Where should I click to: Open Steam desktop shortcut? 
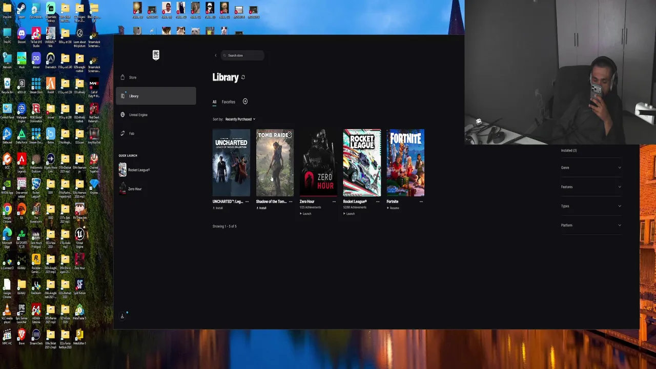click(22, 10)
